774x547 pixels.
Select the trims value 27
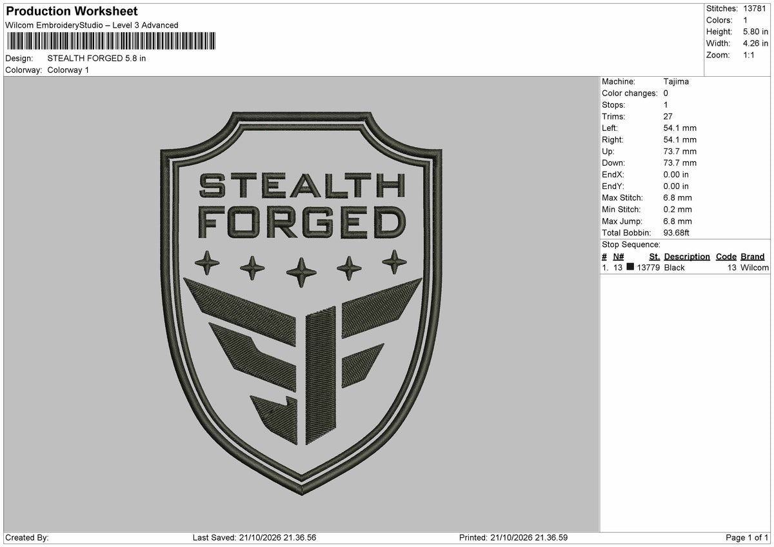tap(668, 116)
